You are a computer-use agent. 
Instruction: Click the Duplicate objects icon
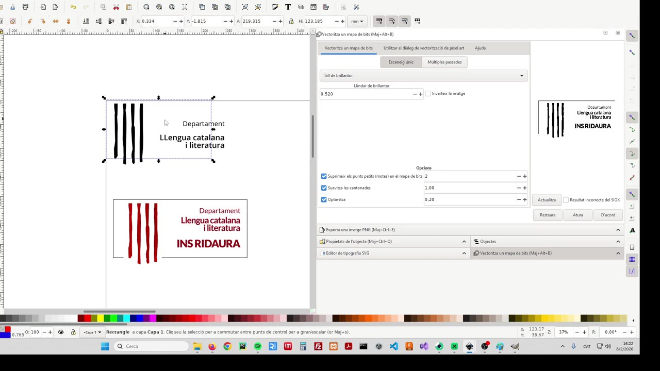pyautogui.click(x=202, y=7)
